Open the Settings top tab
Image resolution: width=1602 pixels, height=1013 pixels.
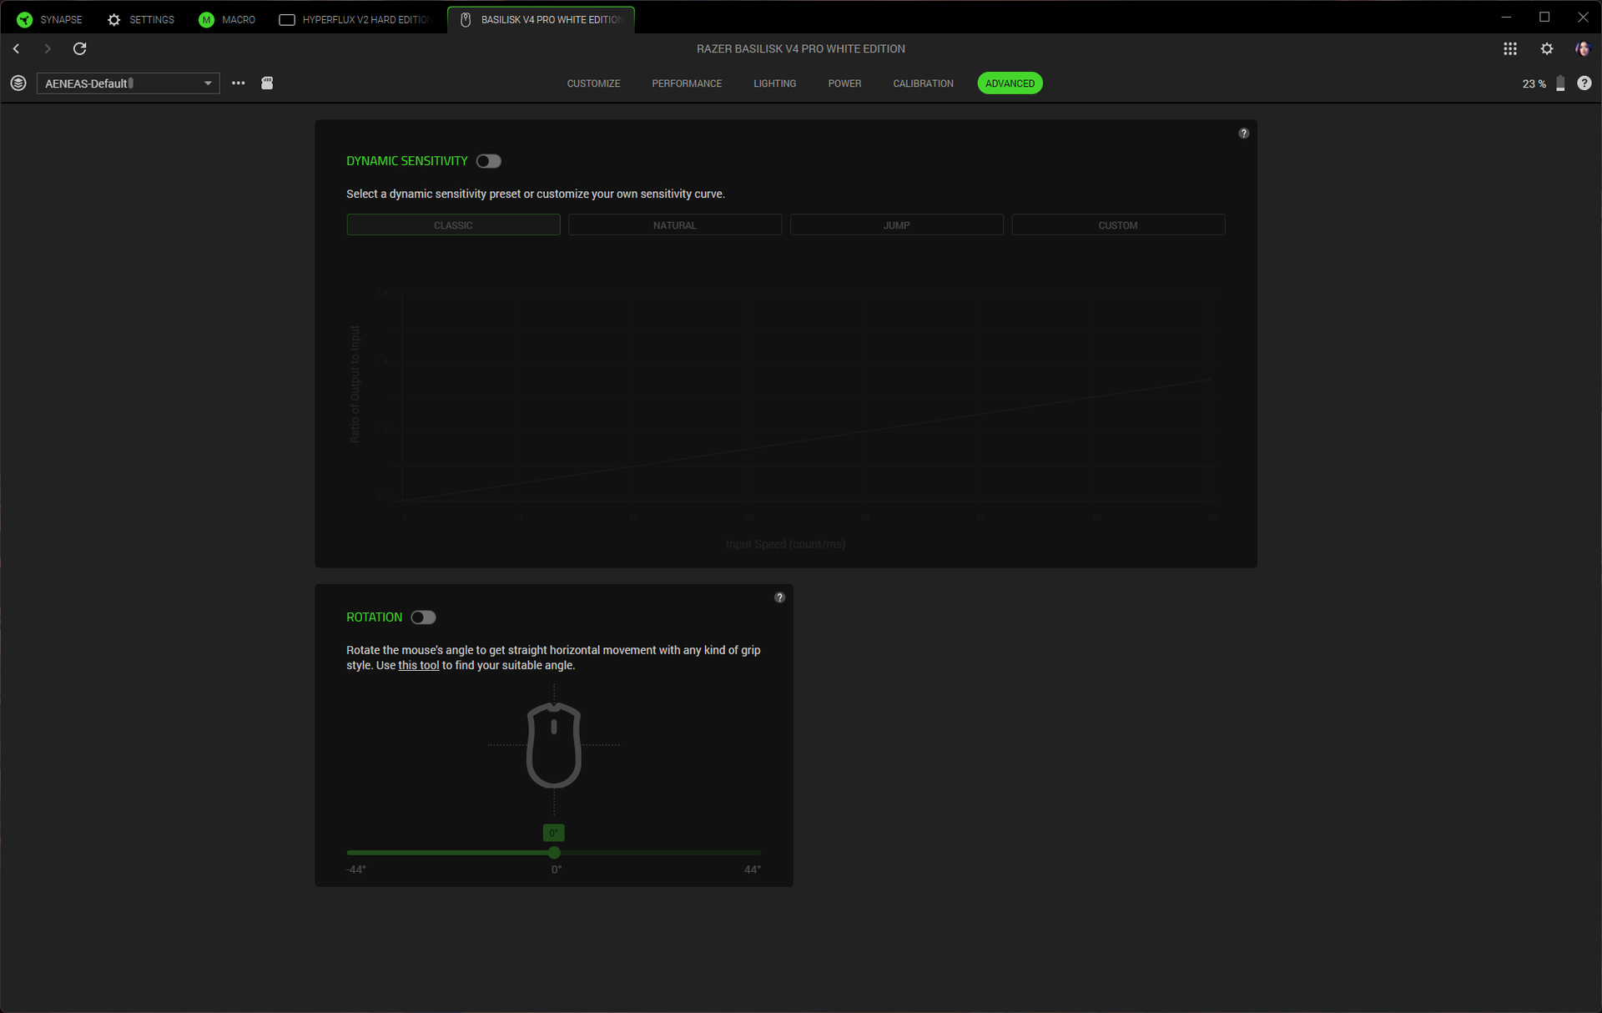pyautogui.click(x=142, y=19)
